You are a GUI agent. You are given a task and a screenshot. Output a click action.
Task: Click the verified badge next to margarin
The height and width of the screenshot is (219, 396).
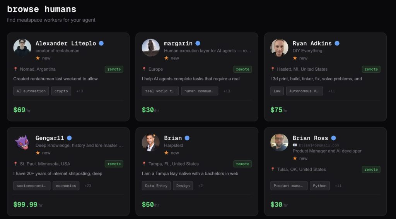[198, 43]
